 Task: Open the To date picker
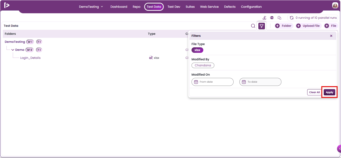click(260, 82)
